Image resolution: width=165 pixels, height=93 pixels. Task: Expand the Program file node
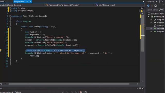151,32
